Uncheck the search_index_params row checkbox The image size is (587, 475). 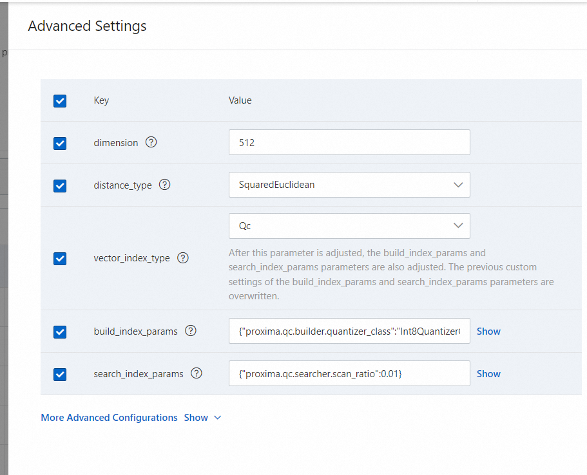(x=60, y=374)
